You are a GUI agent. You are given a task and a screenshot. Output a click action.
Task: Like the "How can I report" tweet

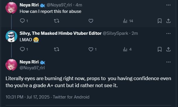pyautogui.click(x=91, y=21)
